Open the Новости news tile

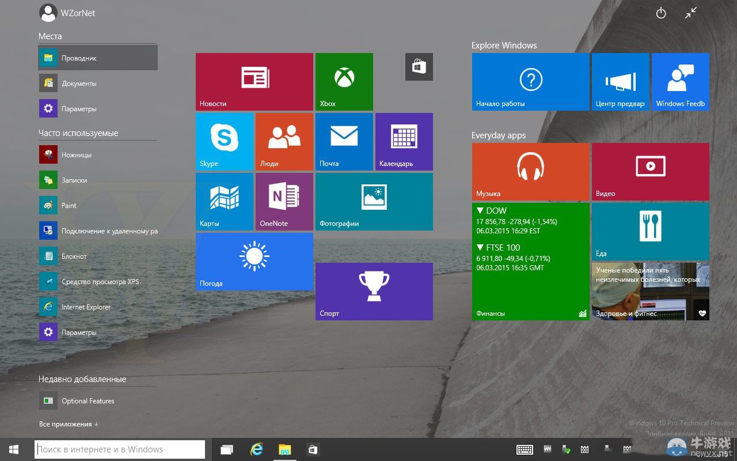[x=254, y=82]
